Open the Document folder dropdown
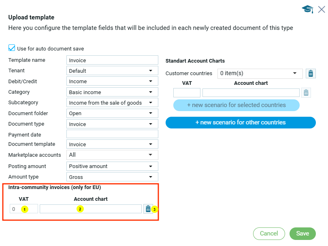 112,114
